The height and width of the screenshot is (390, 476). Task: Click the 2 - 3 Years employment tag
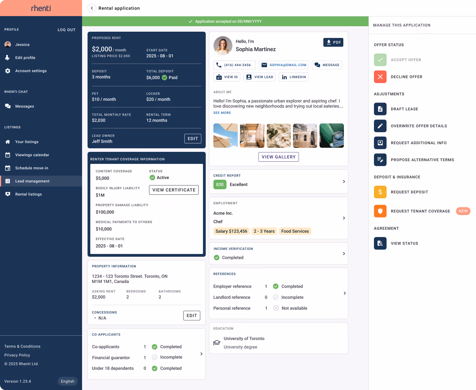(x=264, y=231)
